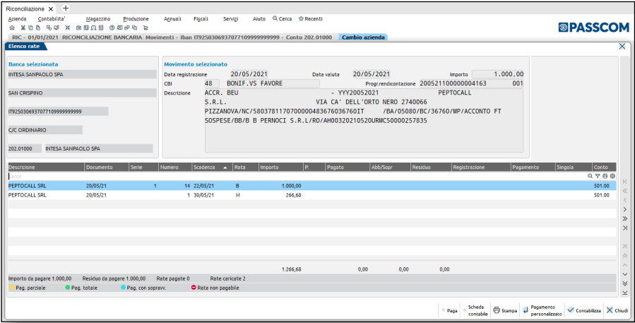This screenshot has width=635, height=323.
Task: Open the Produzione menu
Action: point(136,19)
